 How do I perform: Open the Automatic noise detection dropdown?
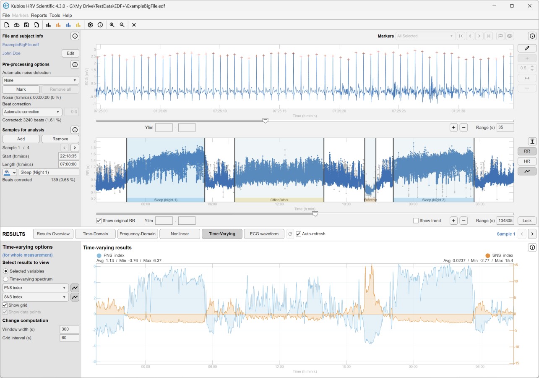(41, 80)
